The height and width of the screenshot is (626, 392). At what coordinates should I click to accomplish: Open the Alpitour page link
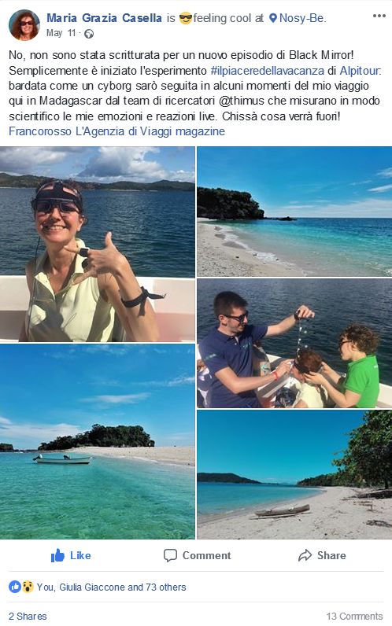361,71
